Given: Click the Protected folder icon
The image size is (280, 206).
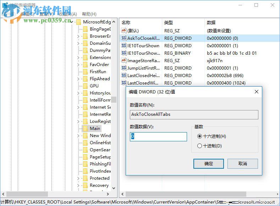Looking at the screenshot, I should [86, 178].
